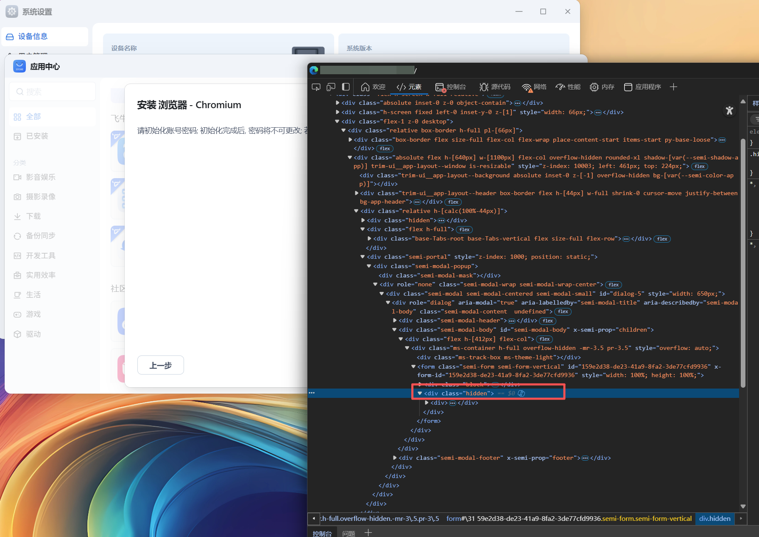Click flex badge beside flex h-full node
759x537 pixels.
pyautogui.click(x=464, y=229)
